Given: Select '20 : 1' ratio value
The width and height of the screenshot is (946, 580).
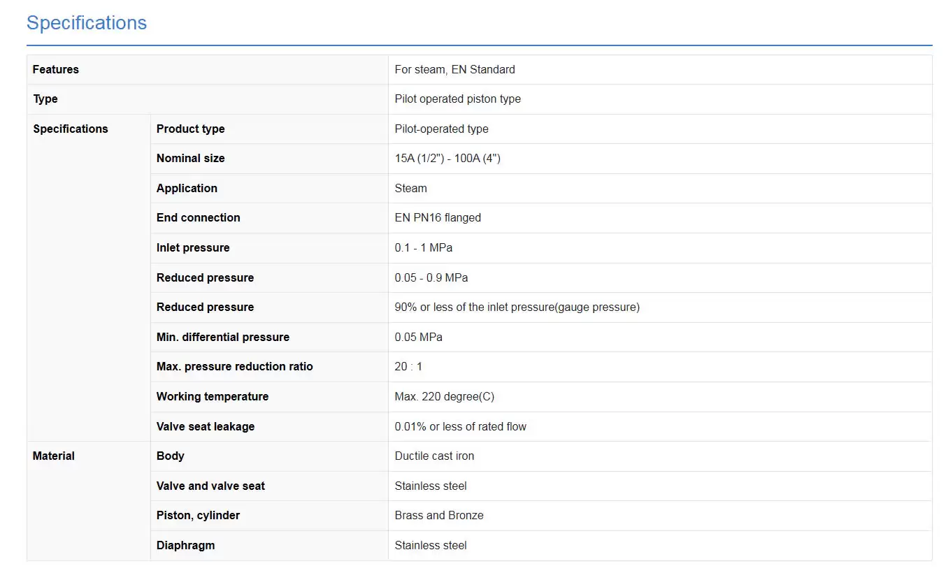Looking at the screenshot, I should [x=408, y=367].
